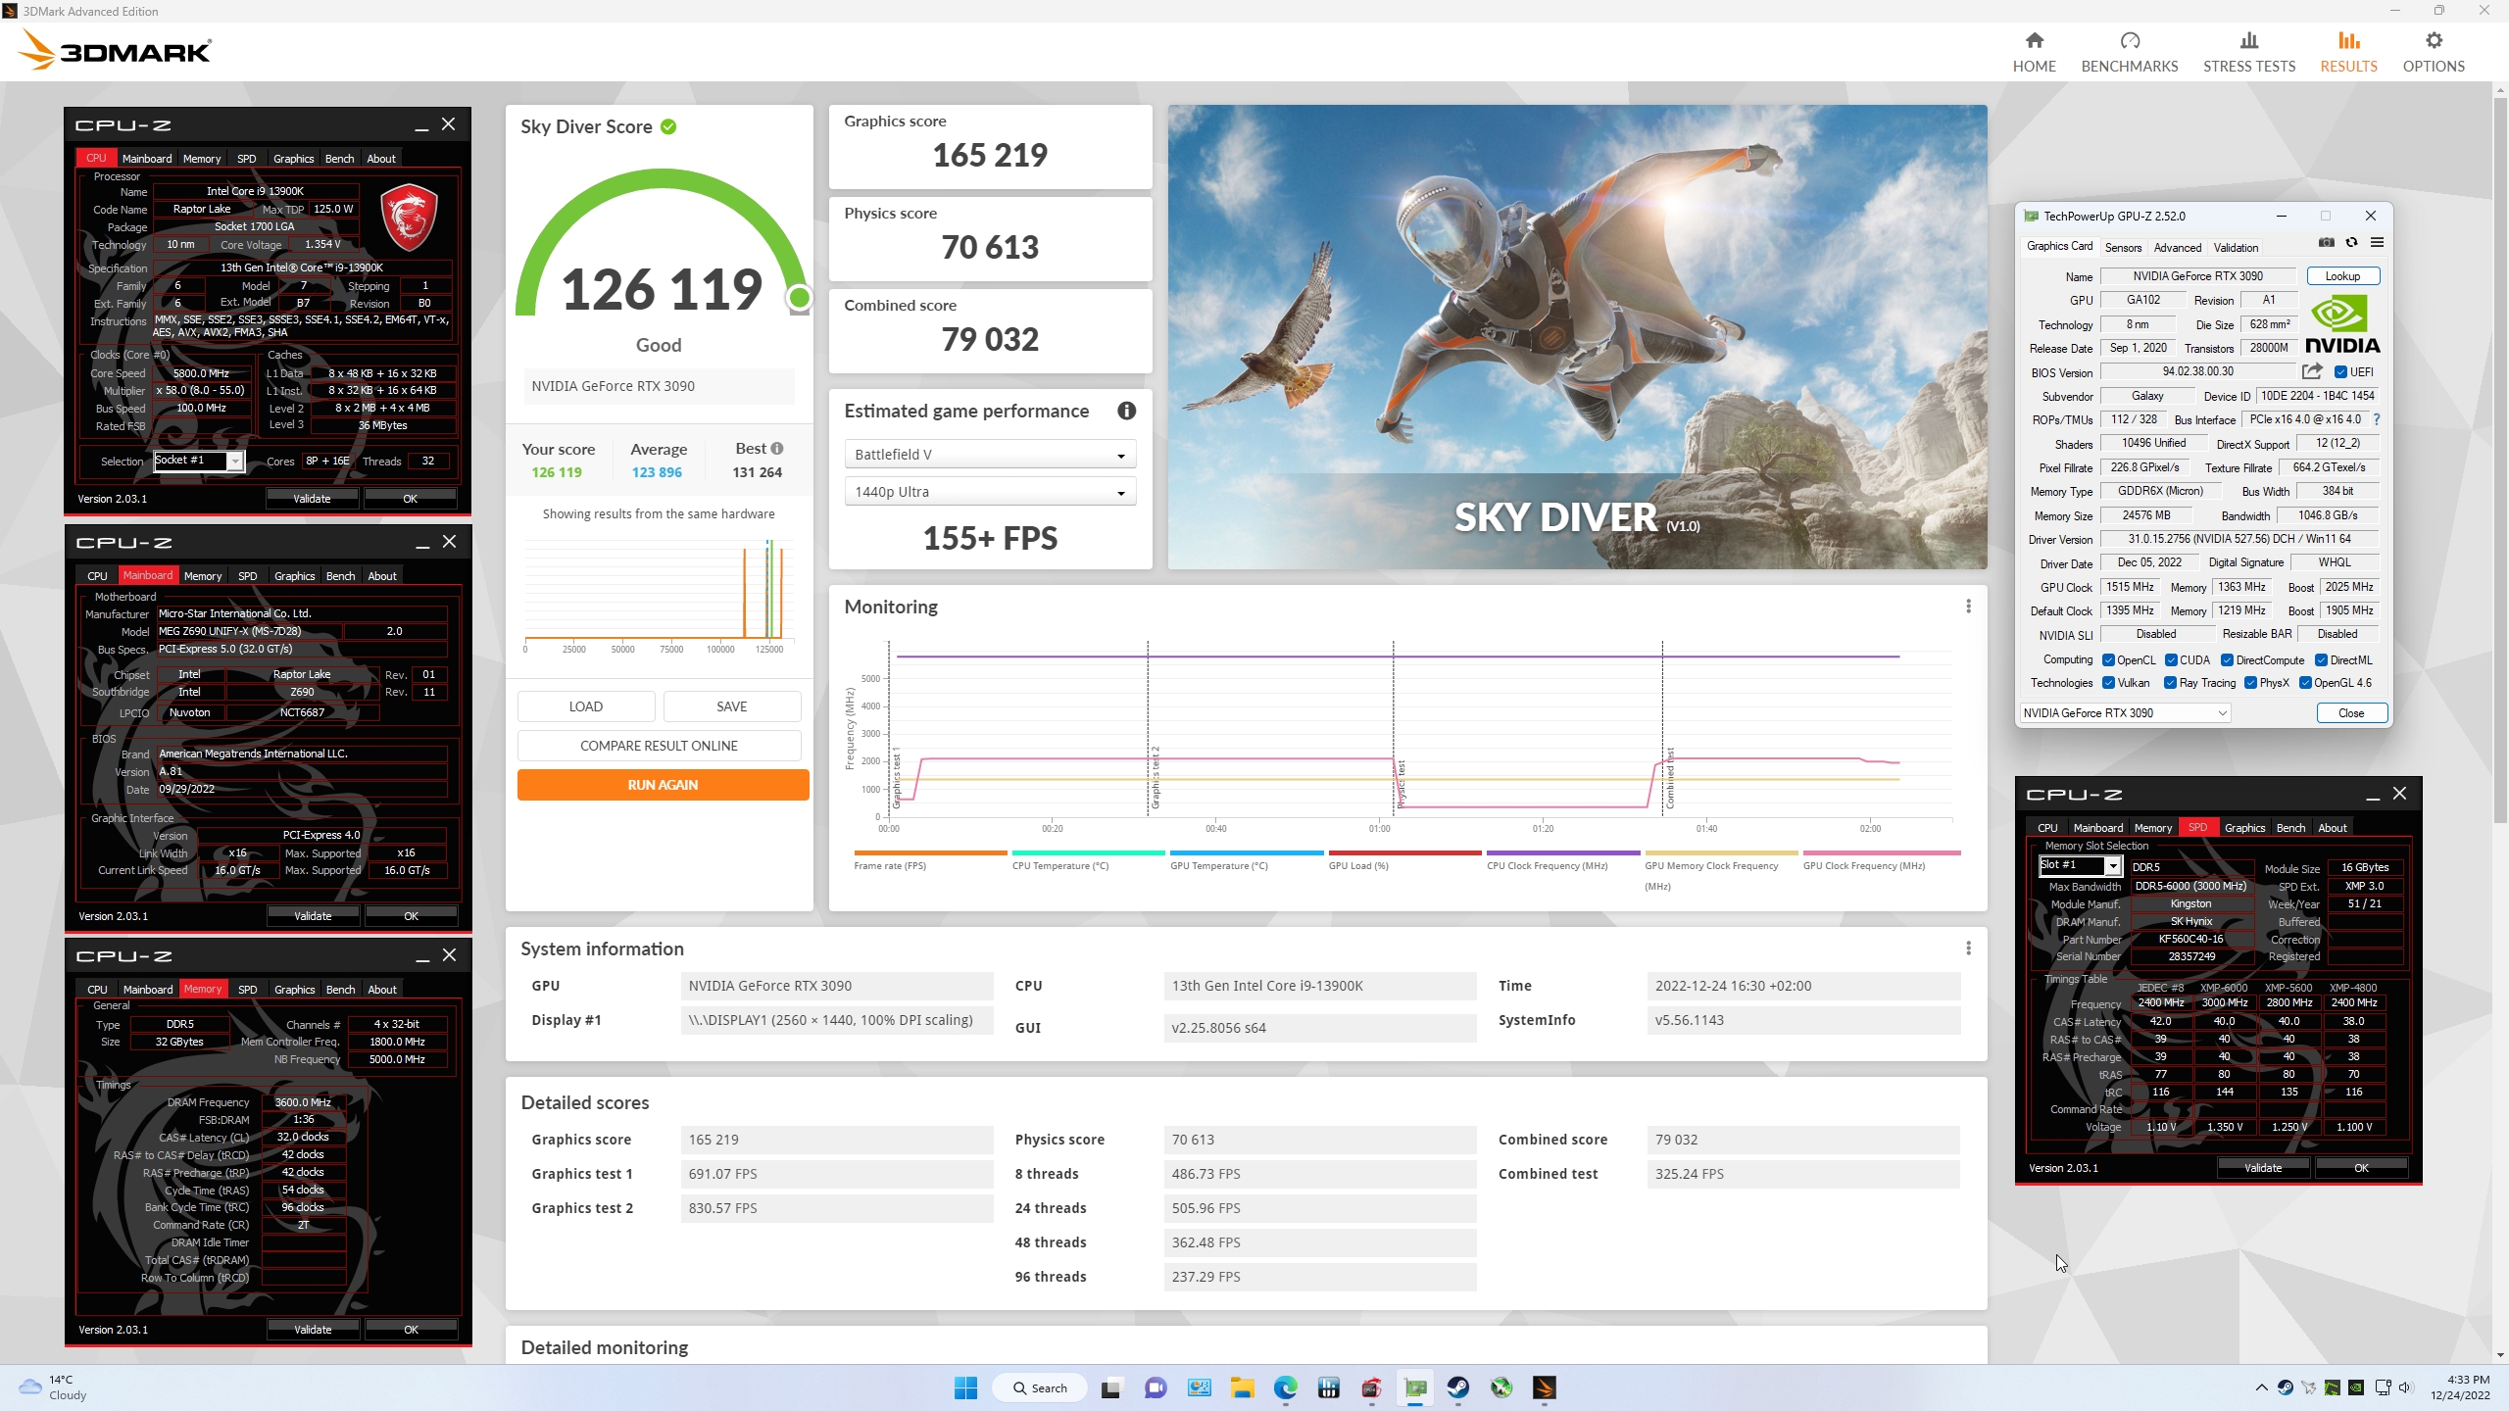This screenshot has width=2509, height=1411.
Task: Open the GPU-Z taskbar icon
Action: (x=1414, y=1387)
